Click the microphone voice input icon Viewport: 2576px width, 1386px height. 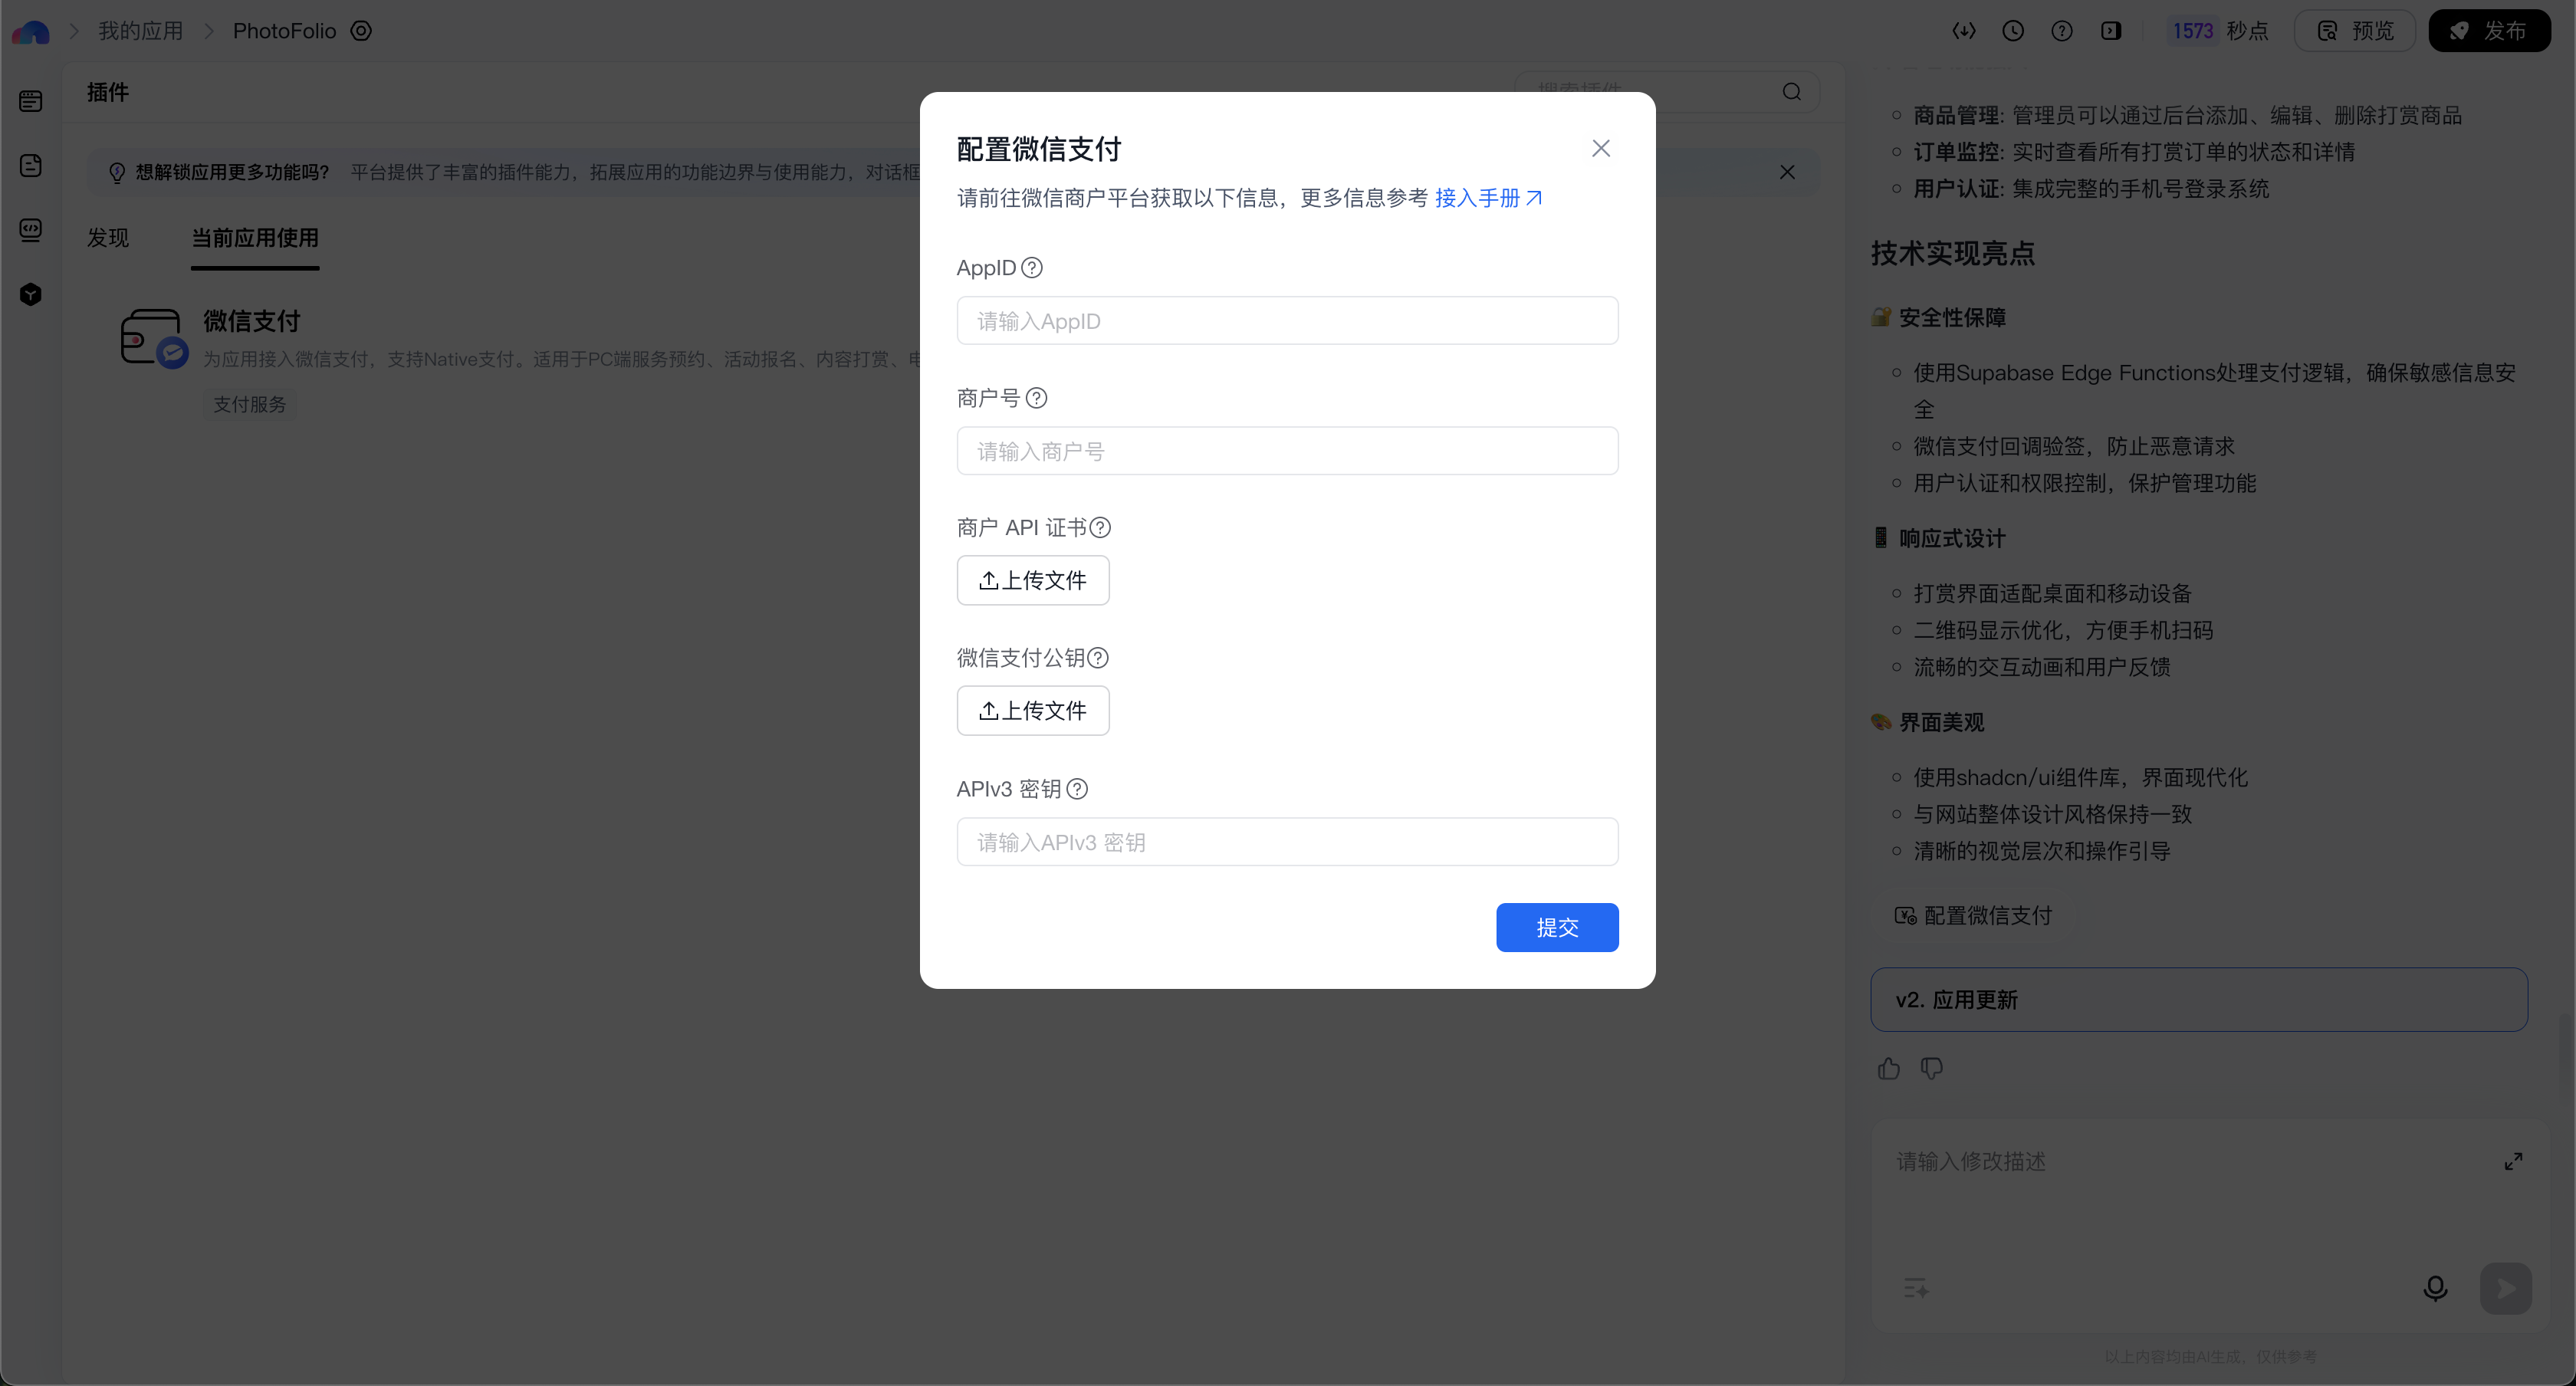tap(2435, 1288)
